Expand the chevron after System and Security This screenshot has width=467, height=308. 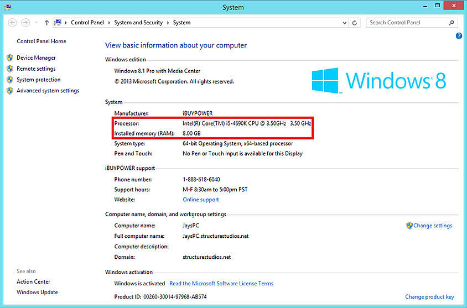pyautogui.click(x=168, y=23)
